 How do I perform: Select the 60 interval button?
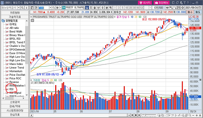pos(138,8)
